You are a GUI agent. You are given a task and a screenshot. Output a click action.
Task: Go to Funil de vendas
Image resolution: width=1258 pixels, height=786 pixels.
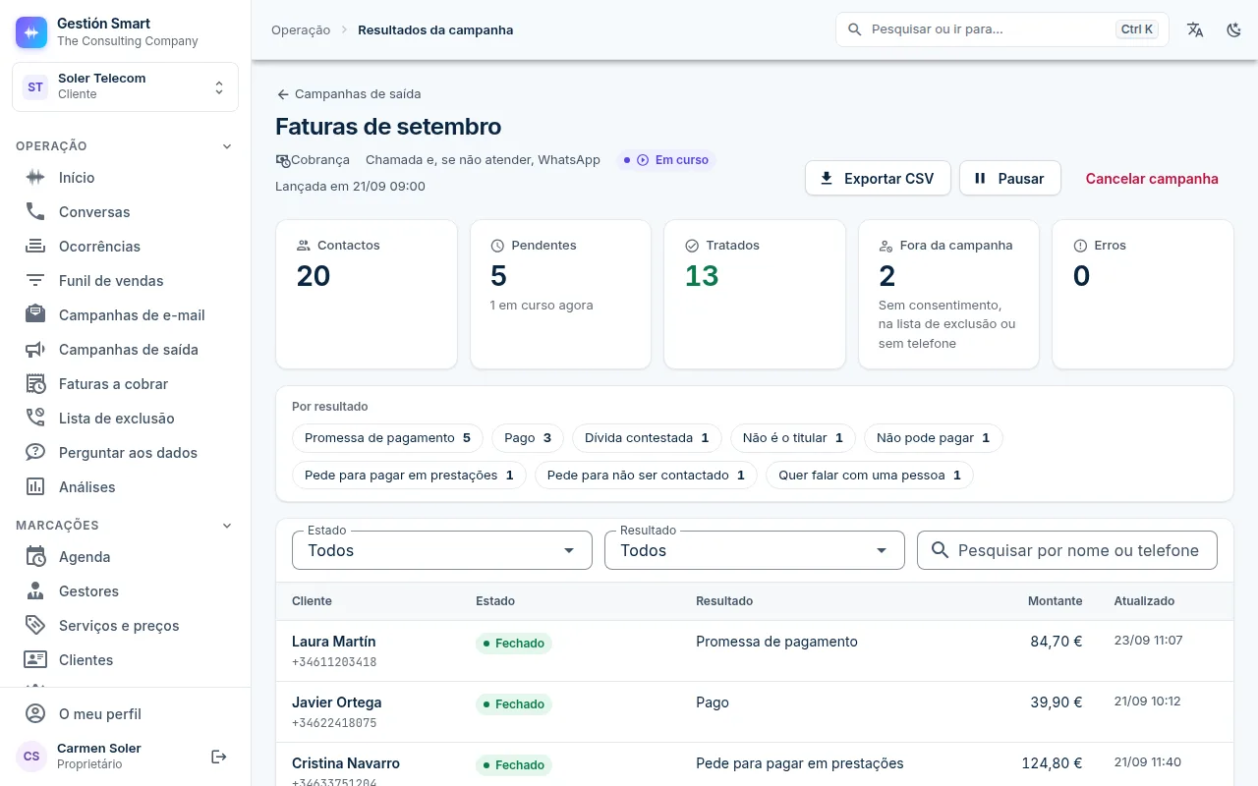(126, 281)
